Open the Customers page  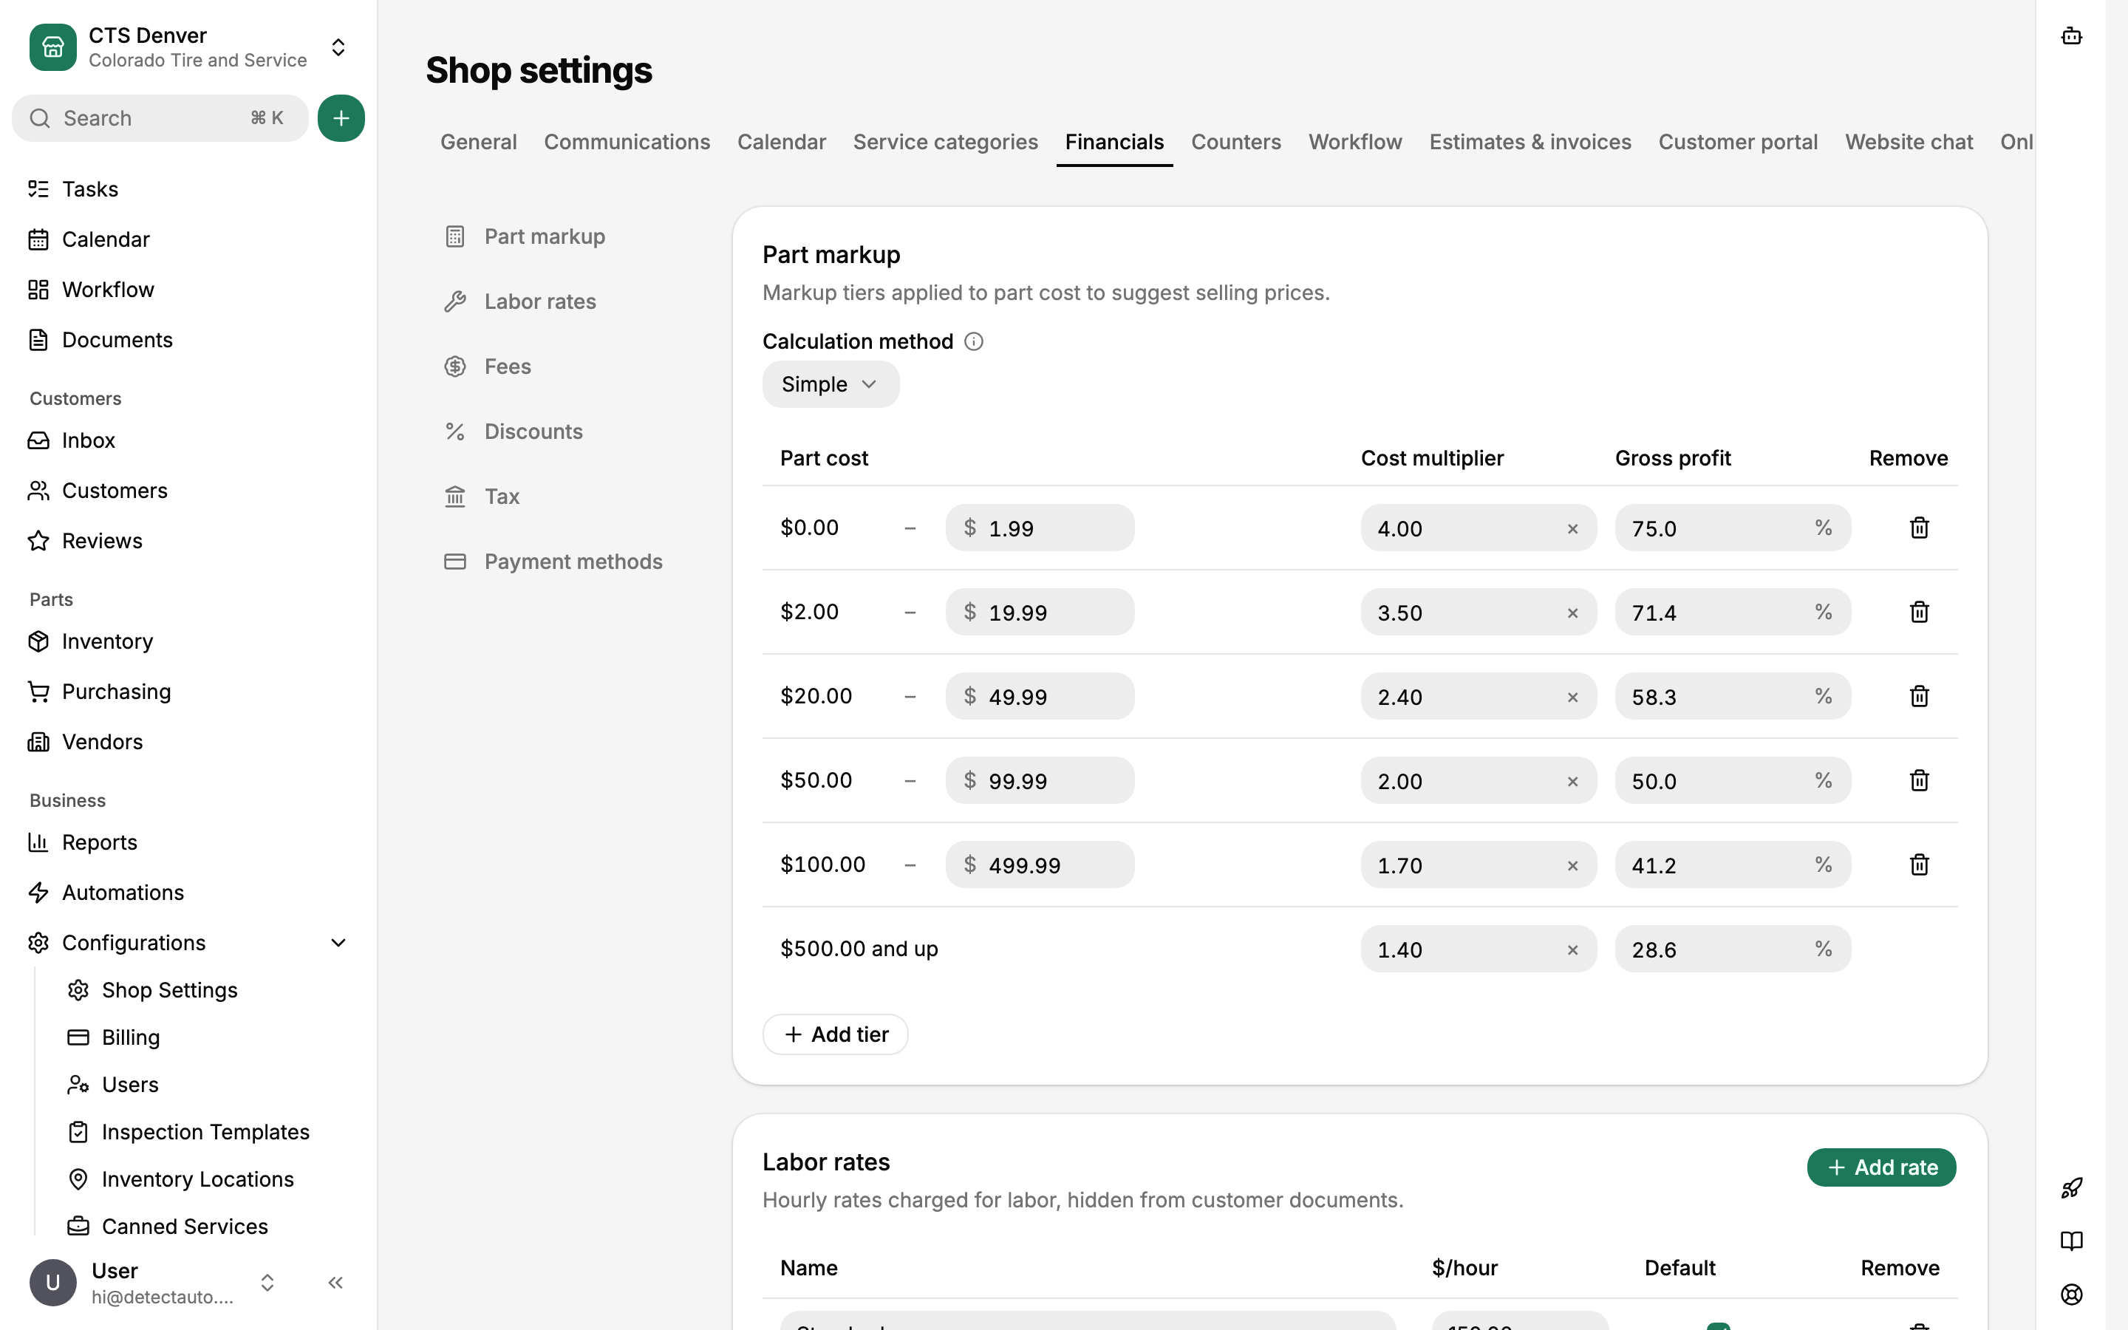[x=189, y=490]
